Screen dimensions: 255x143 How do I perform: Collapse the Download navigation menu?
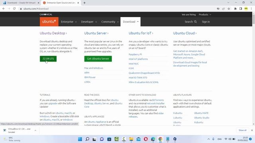(131, 21)
